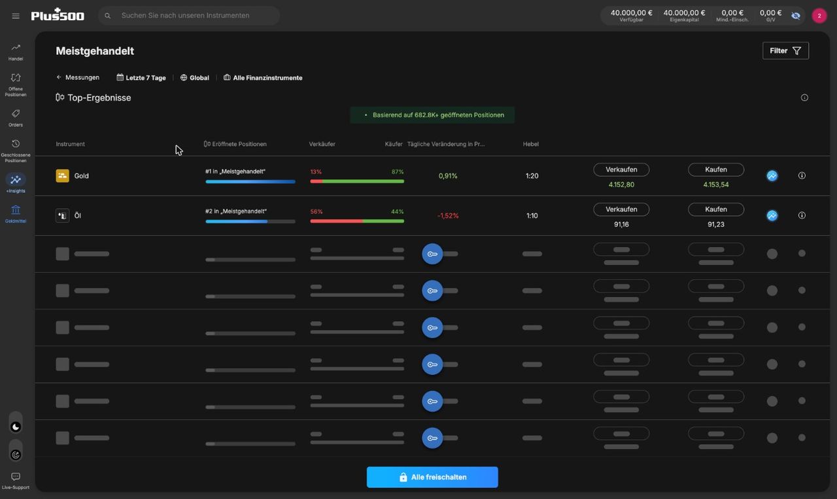Click the Gold daily change 0,91%
Viewport: 837px width, 499px height.
(x=448, y=176)
